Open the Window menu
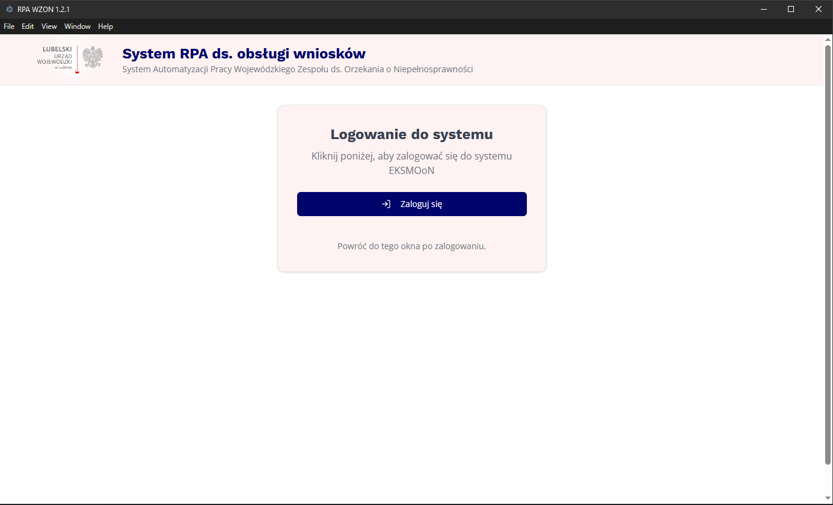 77,26
